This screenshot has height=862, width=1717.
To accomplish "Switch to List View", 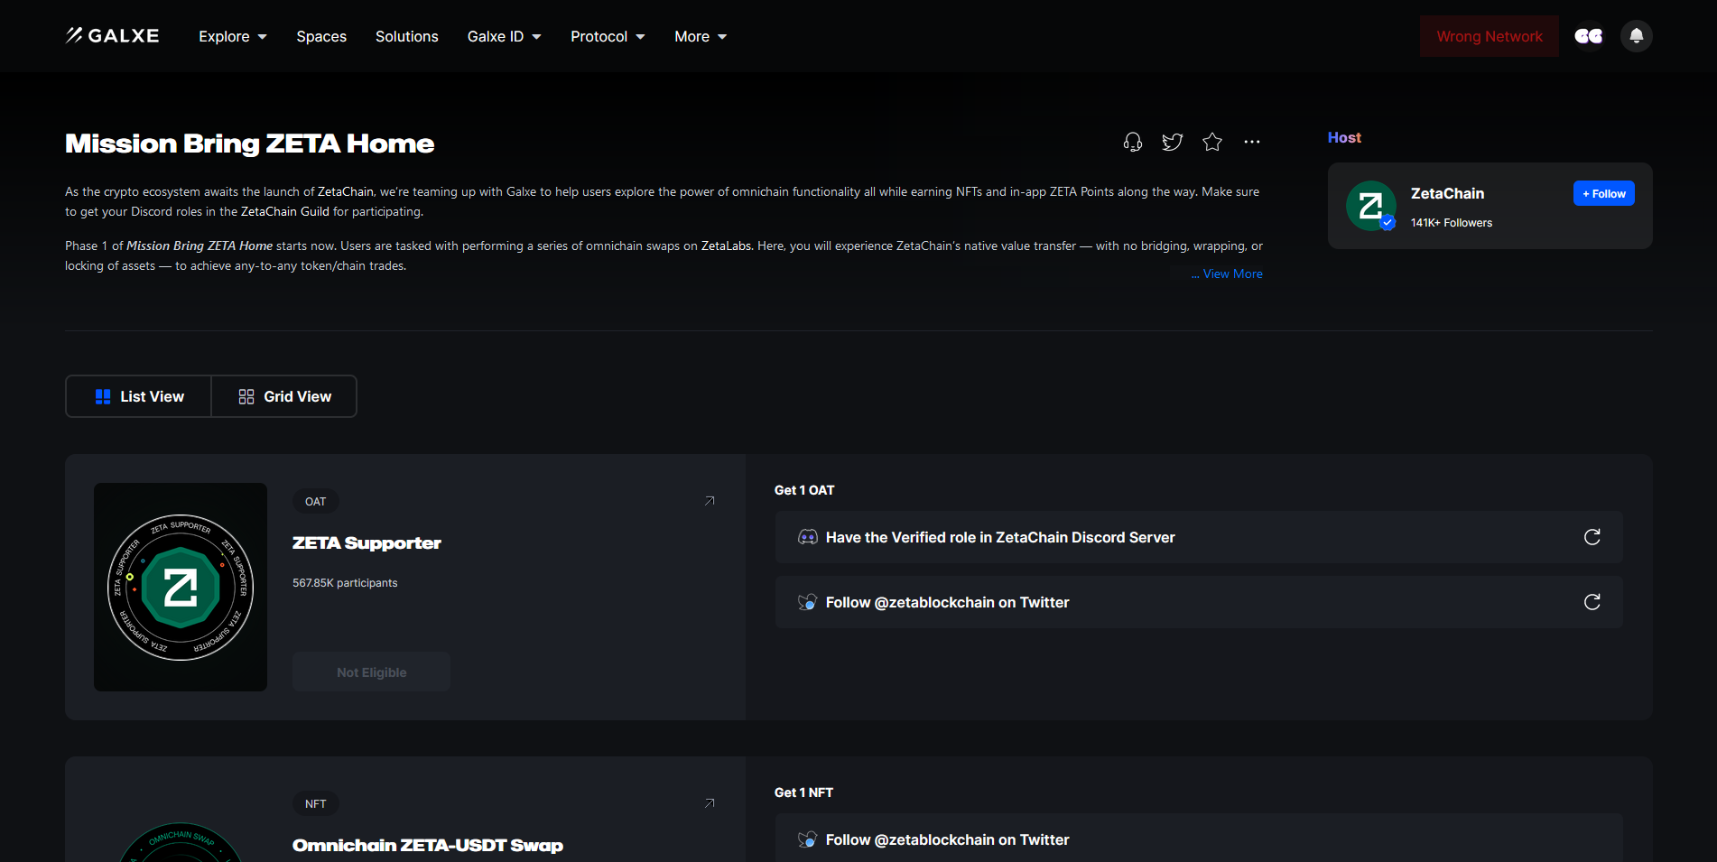I will click(x=139, y=396).
